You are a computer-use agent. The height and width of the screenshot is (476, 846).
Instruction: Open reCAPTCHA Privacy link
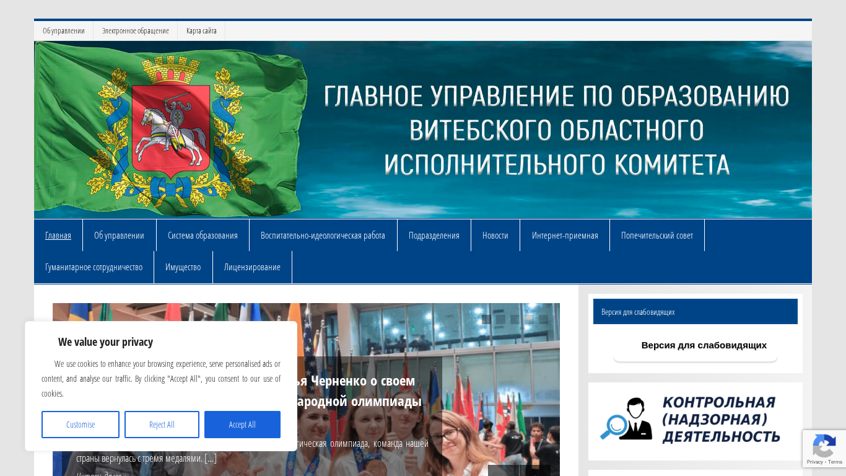[x=814, y=462]
